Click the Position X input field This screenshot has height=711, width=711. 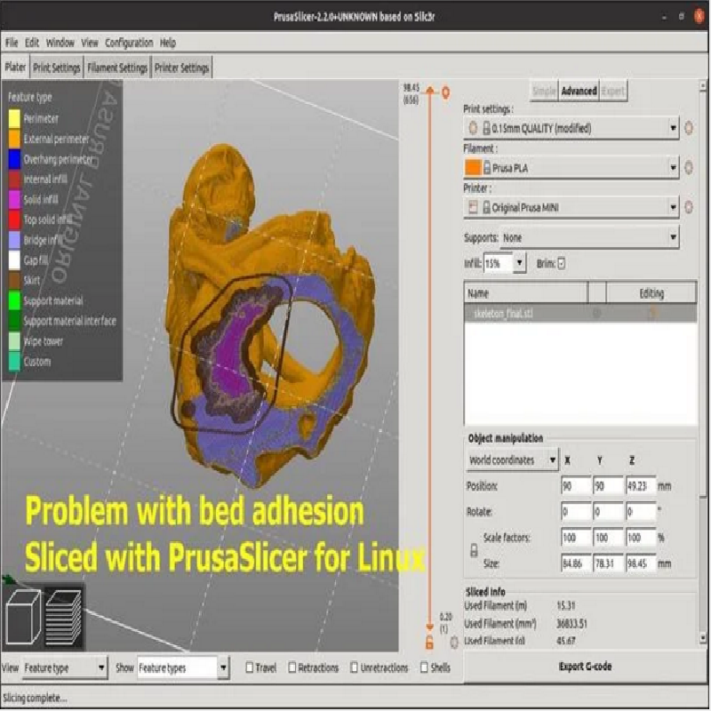coord(576,486)
